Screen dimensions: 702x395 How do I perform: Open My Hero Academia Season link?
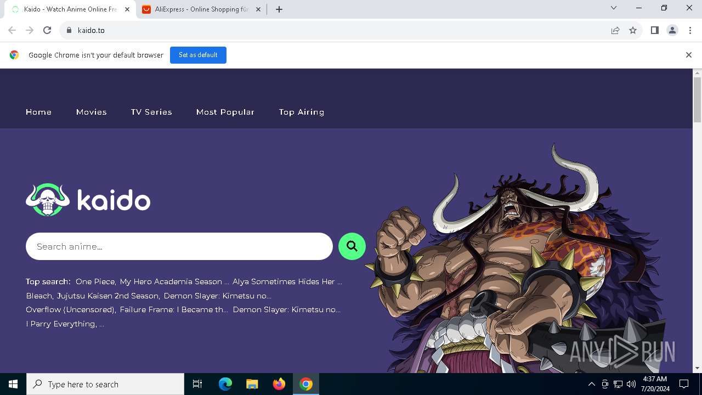point(174,281)
